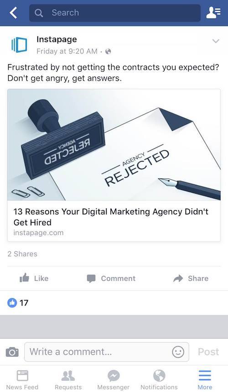Focus the Write a comment field
This screenshot has width=228, height=392.
tap(107, 352)
